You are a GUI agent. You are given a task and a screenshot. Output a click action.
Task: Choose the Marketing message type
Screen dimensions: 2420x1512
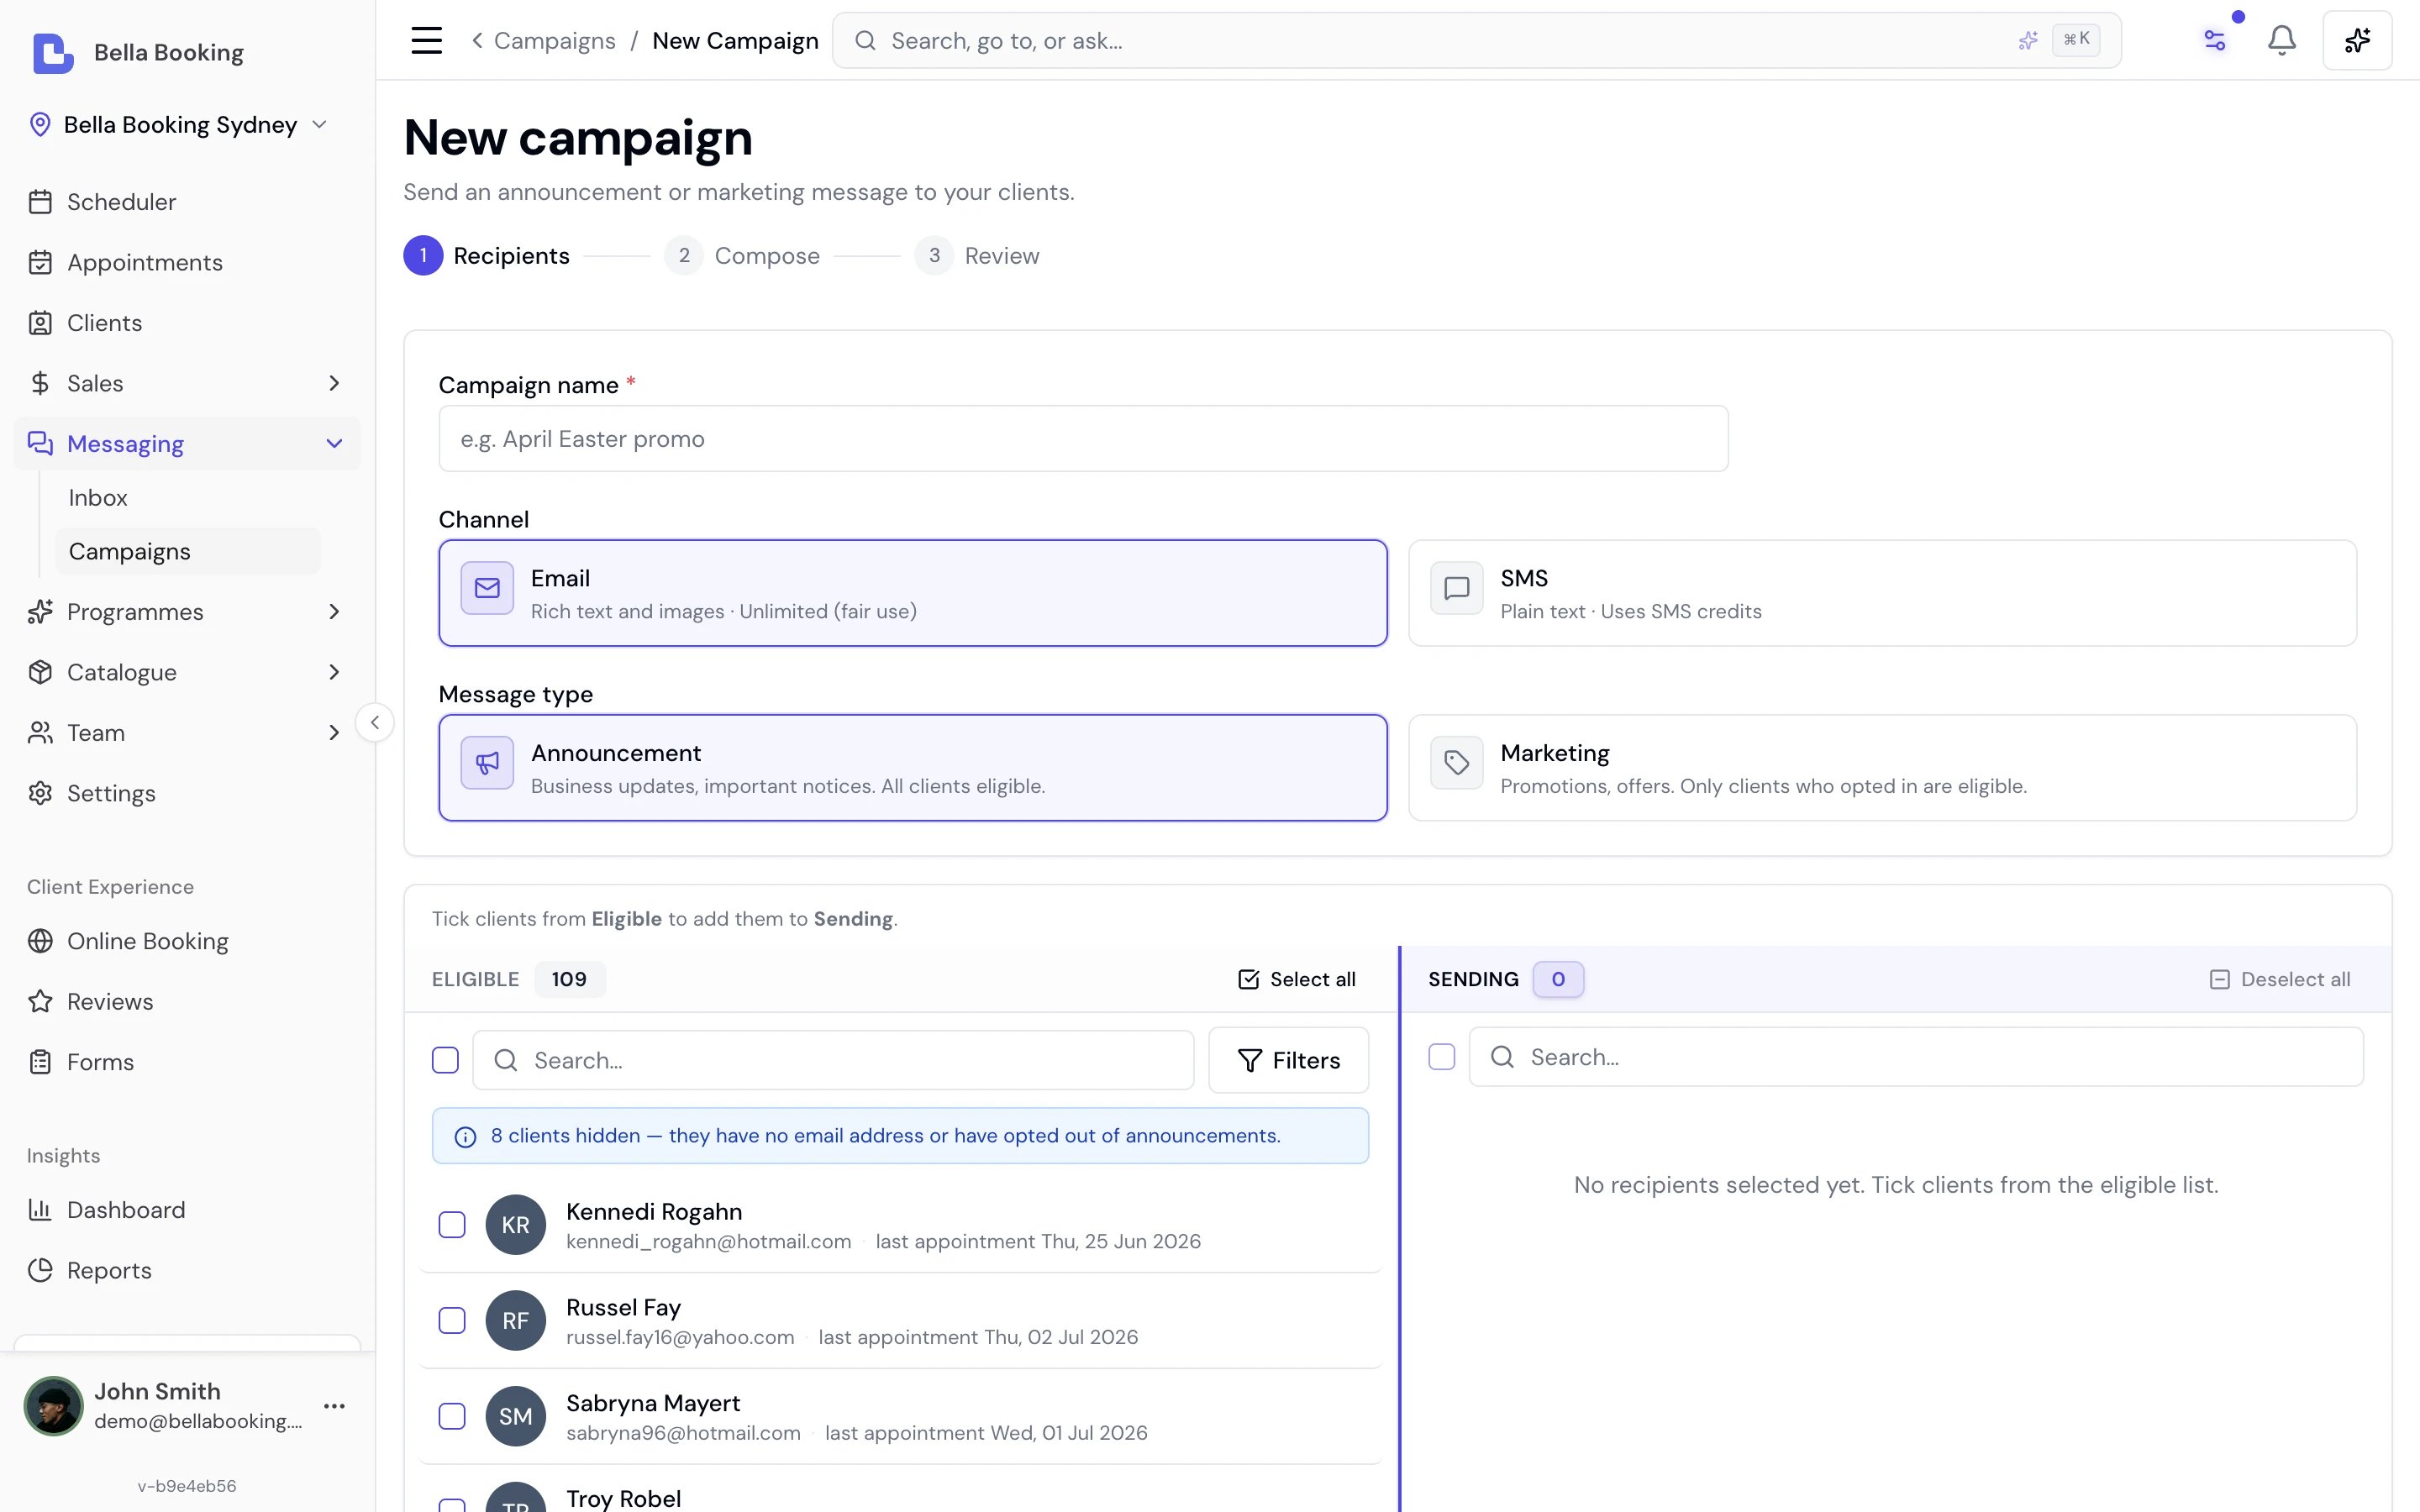(x=1882, y=768)
